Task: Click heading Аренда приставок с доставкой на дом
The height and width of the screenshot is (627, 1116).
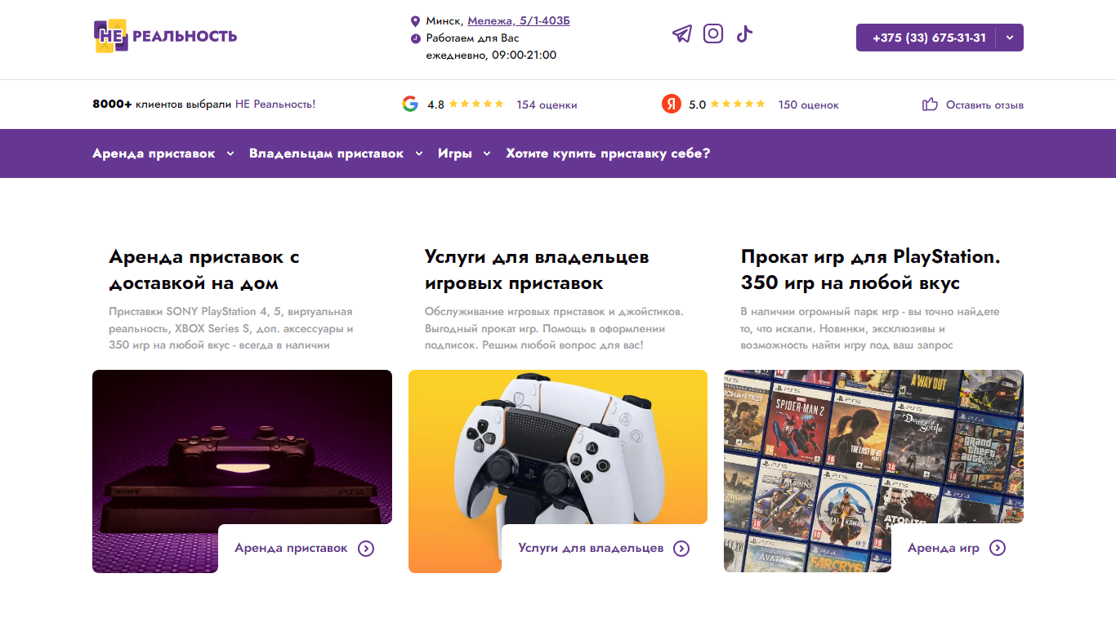Action: [204, 269]
